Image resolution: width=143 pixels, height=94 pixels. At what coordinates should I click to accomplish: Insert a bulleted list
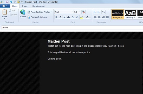[x=95, y=12]
